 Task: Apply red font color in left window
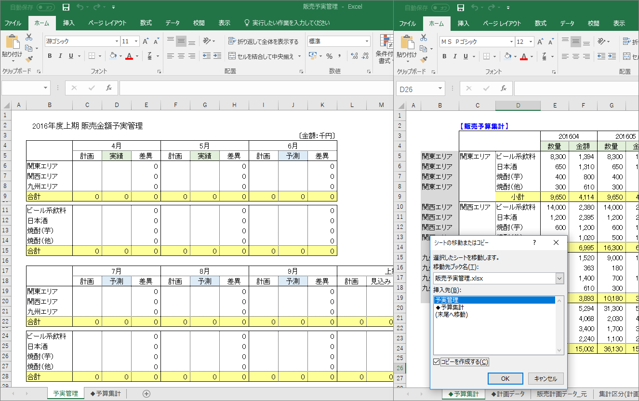tap(129, 56)
